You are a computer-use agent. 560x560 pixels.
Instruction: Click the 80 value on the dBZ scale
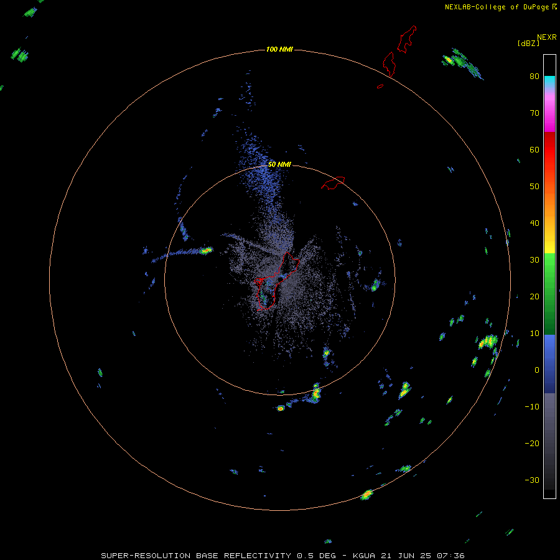[534, 77]
